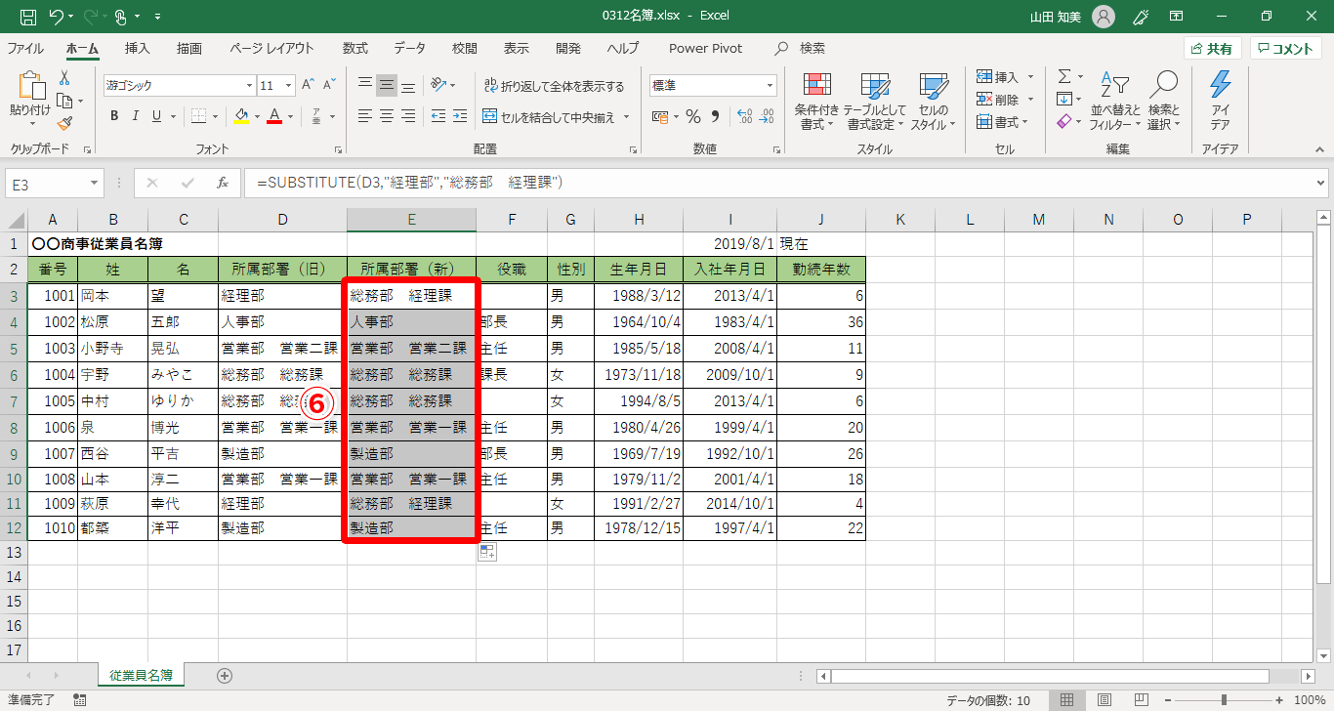
Task: Toggle middle vertical alignment
Action: [387, 85]
